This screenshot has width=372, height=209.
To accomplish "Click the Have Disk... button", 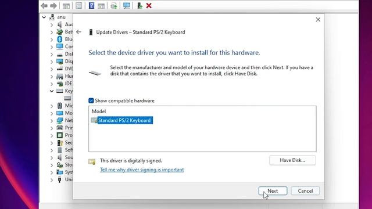I will click(x=292, y=160).
